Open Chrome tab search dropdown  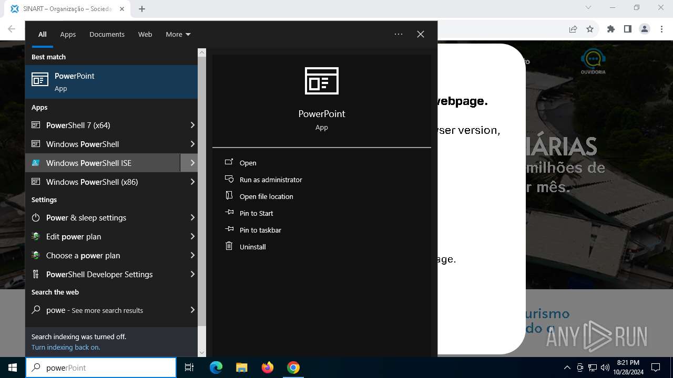pyautogui.click(x=588, y=7)
